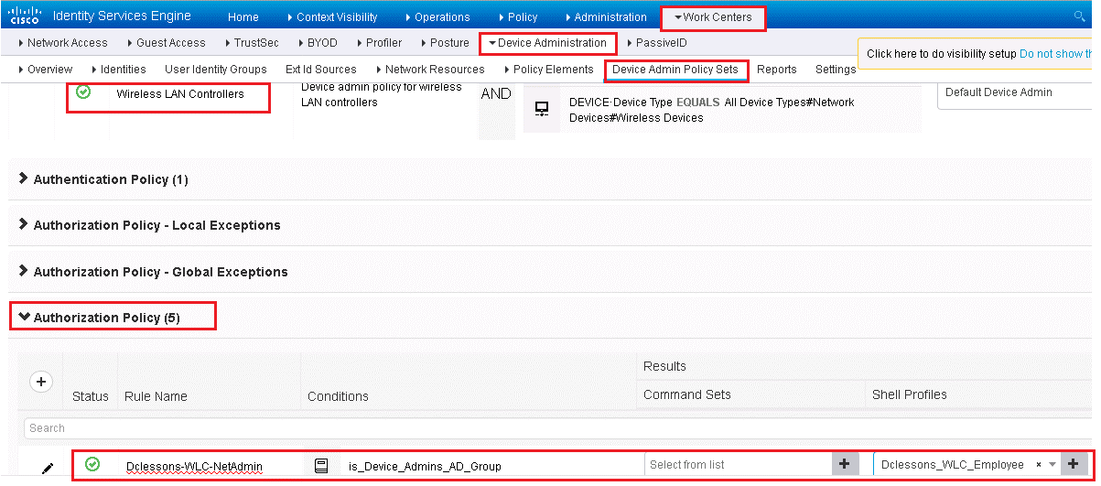Open Context Visibility menu
The image size is (1101, 486).
[331, 17]
